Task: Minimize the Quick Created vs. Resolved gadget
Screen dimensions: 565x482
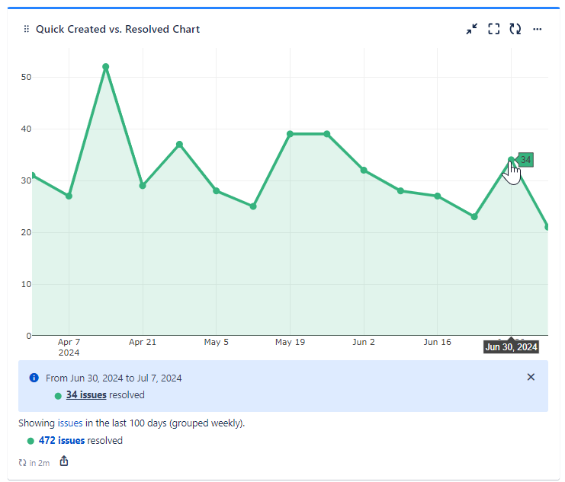Action: (x=472, y=29)
